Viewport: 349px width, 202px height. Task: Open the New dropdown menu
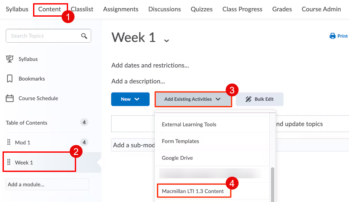click(x=130, y=99)
